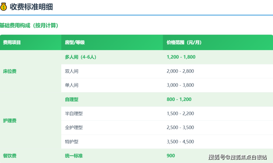Viewport: 273px width, 163px height.
Task: Select the 床位费 category cell
Action: point(10,71)
